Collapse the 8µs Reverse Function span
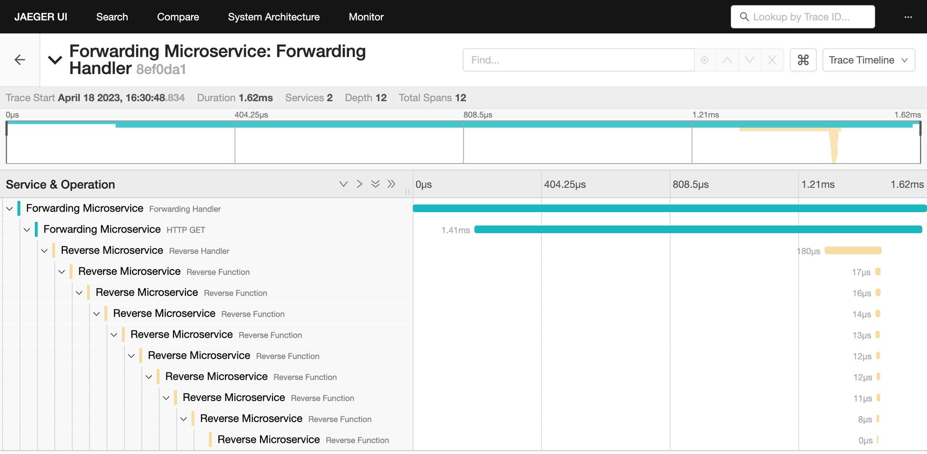 click(x=183, y=419)
